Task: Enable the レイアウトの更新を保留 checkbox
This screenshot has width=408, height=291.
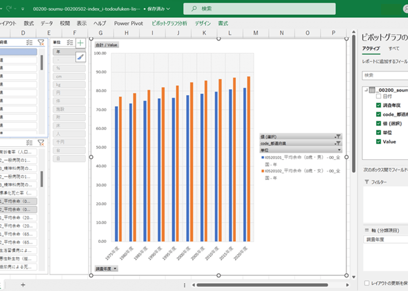Action: pos(367,283)
